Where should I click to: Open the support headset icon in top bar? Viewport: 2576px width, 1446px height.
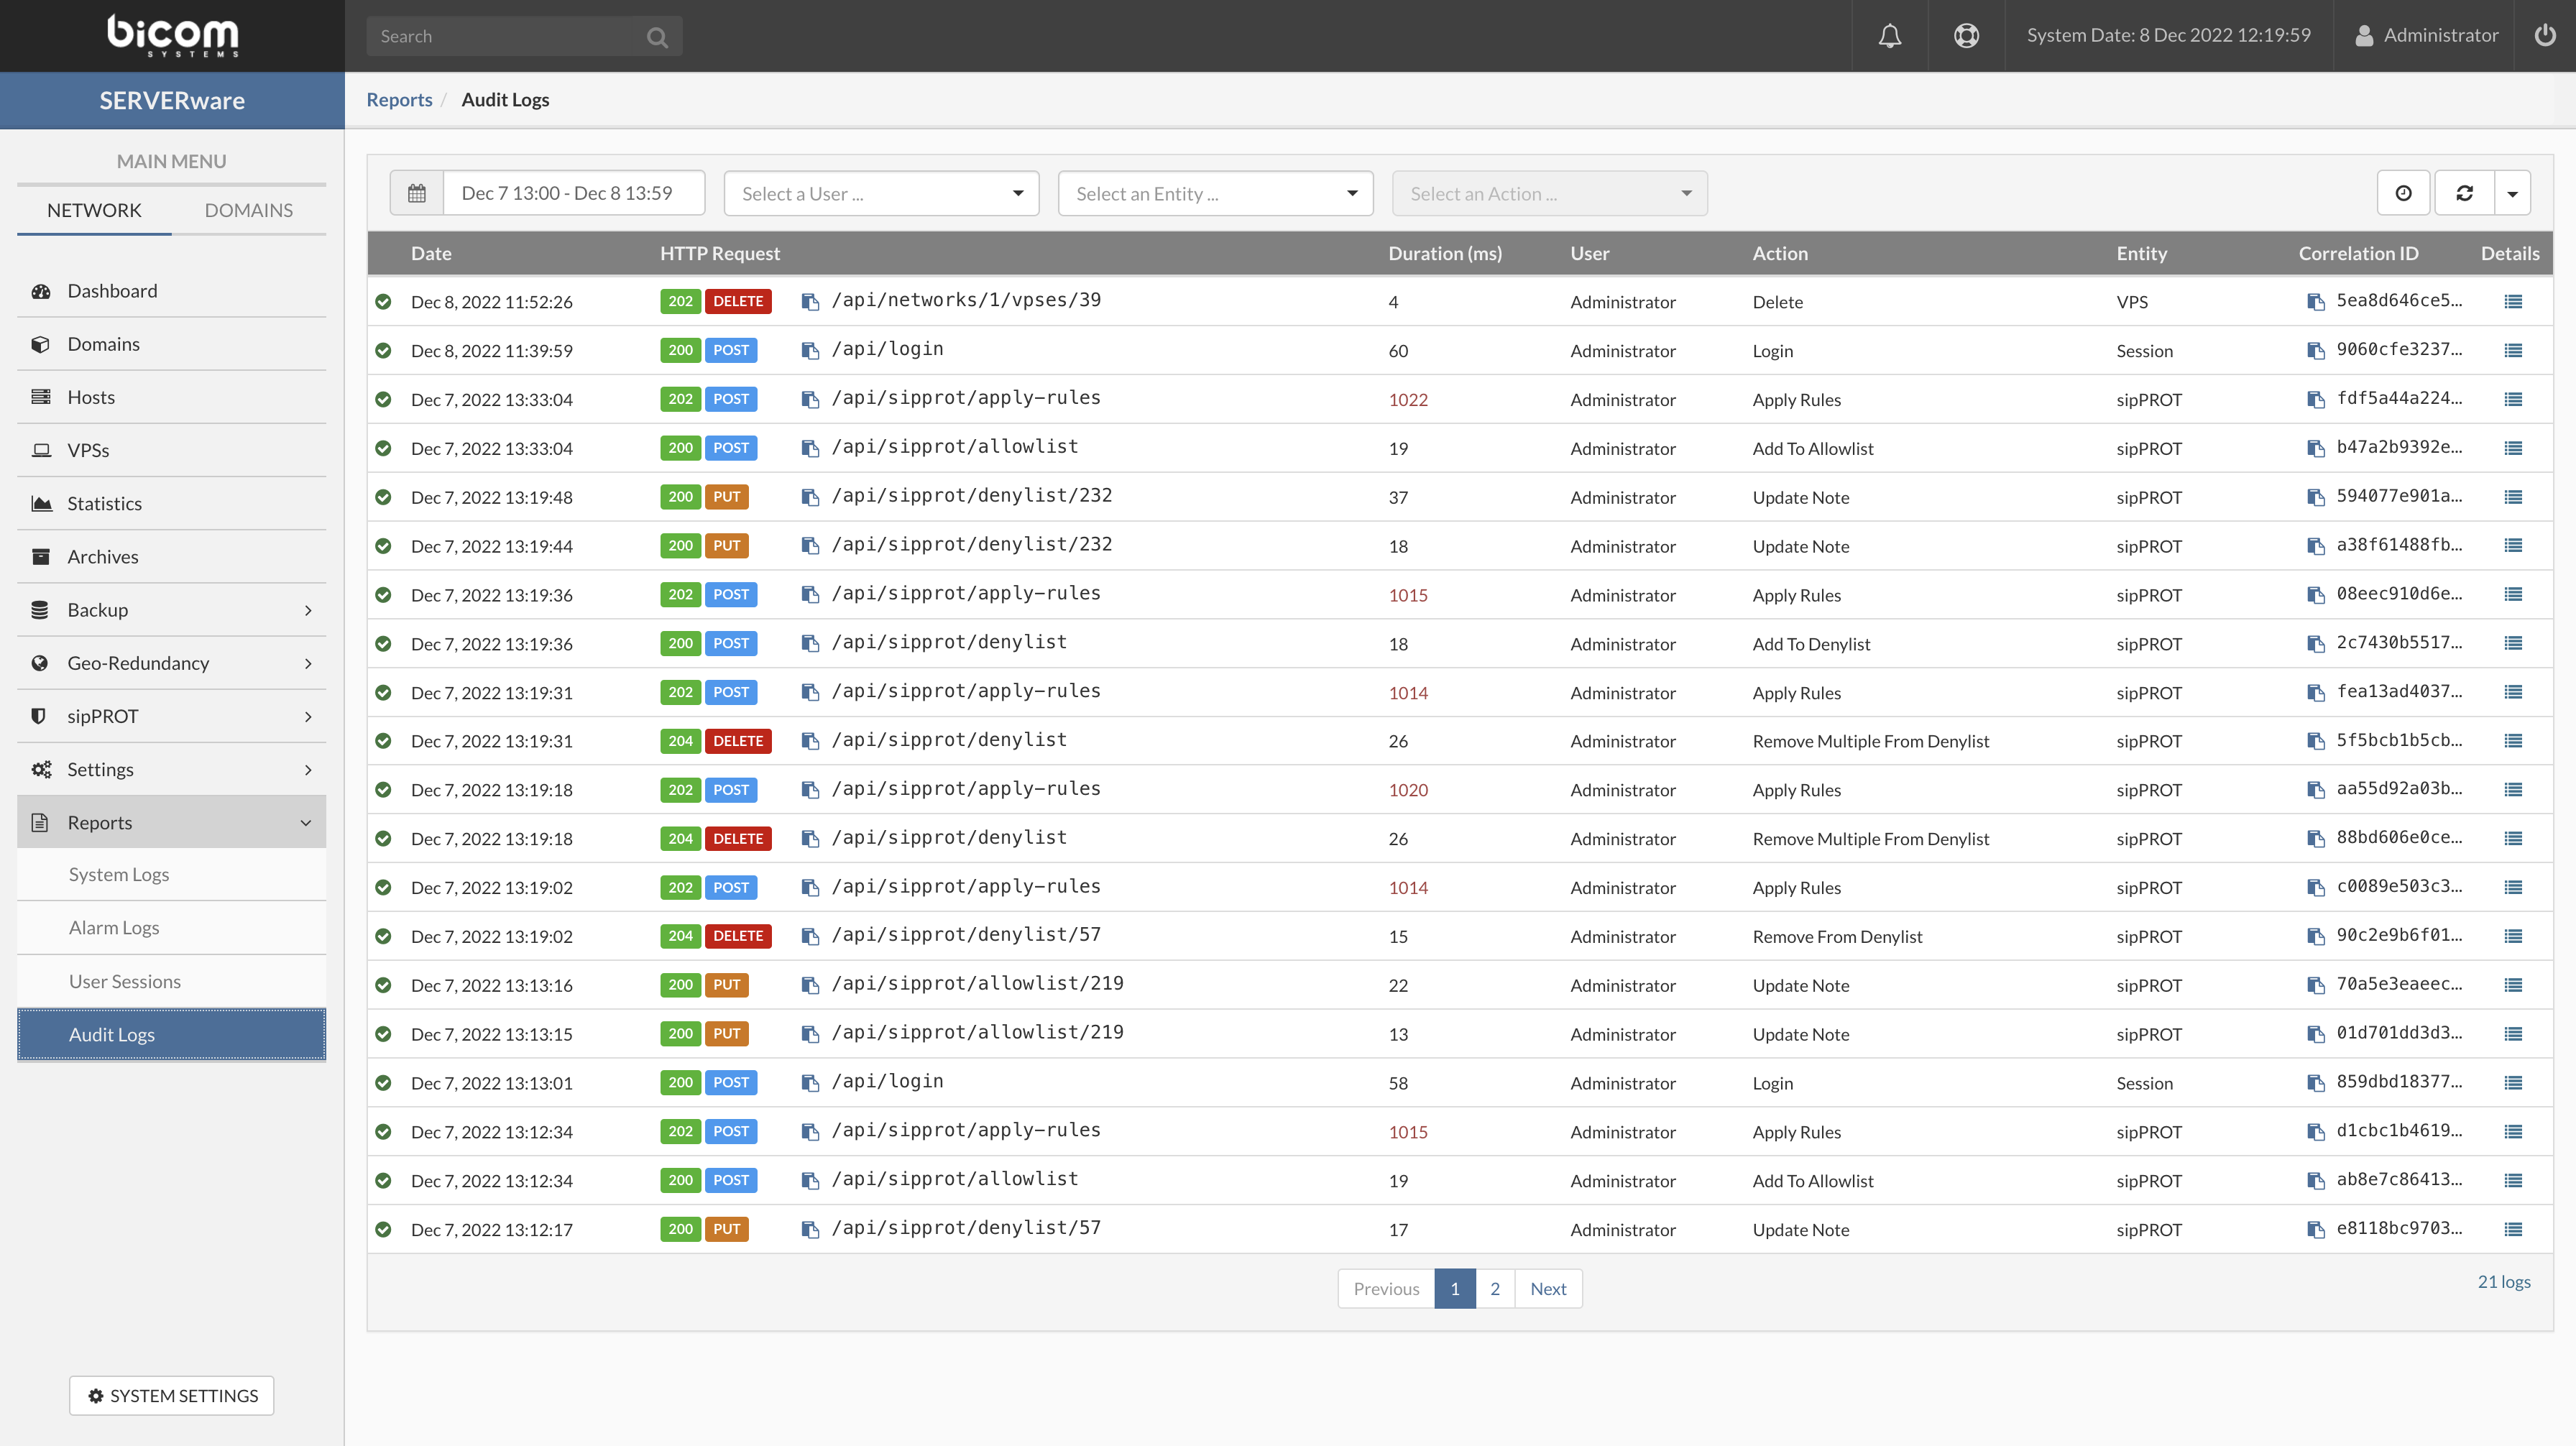pyautogui.click(x=1966, y=35)
